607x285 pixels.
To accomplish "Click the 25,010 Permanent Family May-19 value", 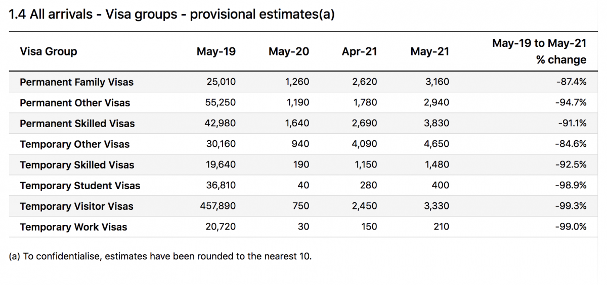I will pos(221,82).
